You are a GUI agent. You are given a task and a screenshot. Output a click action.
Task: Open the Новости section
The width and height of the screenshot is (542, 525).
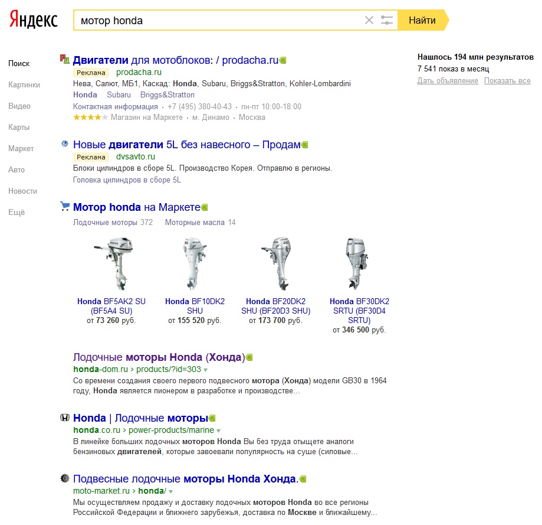click(23, 191)
